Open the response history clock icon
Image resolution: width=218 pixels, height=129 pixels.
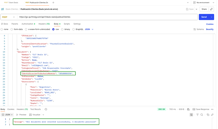coord(46,109)
